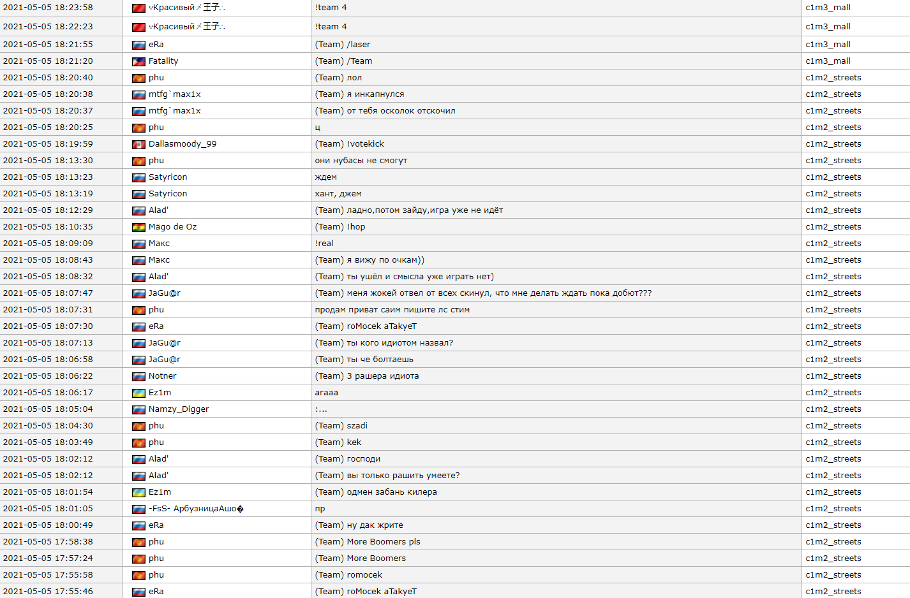
Task: Select the timestamp 2021-05-05 18:05:04
Action: point(48,409)
